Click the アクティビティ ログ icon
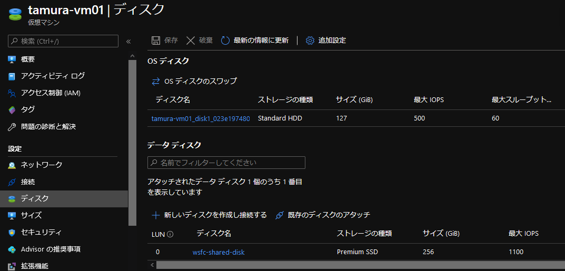The height and width of the screenshot is (271, 565). click(x=12, y=76)
